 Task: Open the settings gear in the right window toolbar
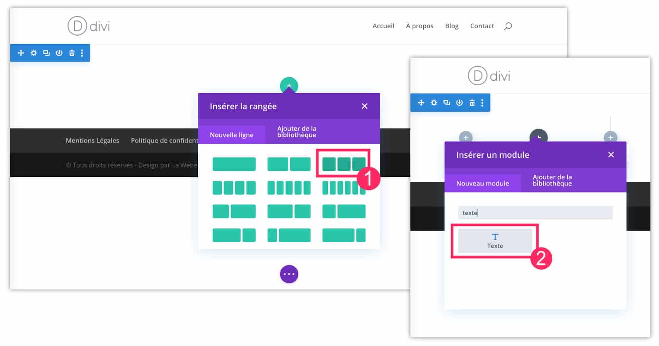(x=434, y=103)
